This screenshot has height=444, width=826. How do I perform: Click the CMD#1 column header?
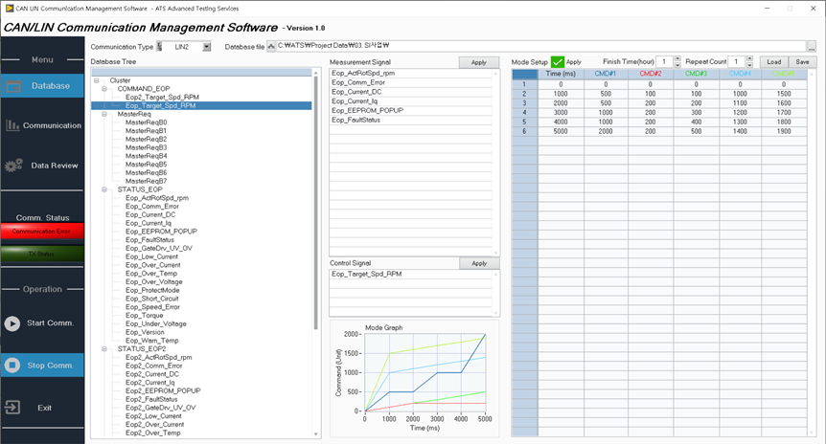coord(606,74)
